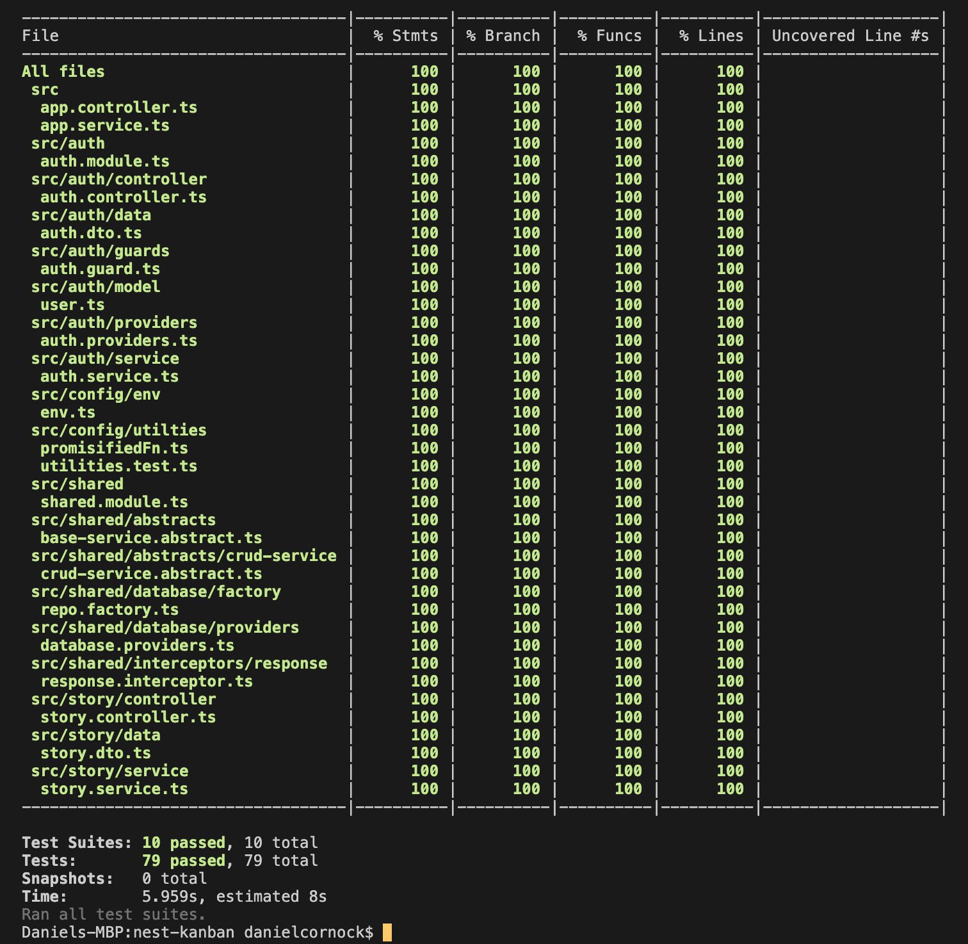The width and height of the screenshot is (968, 944).
Task: Select the 'env.ts' file name
Action: tap(68, 412)
